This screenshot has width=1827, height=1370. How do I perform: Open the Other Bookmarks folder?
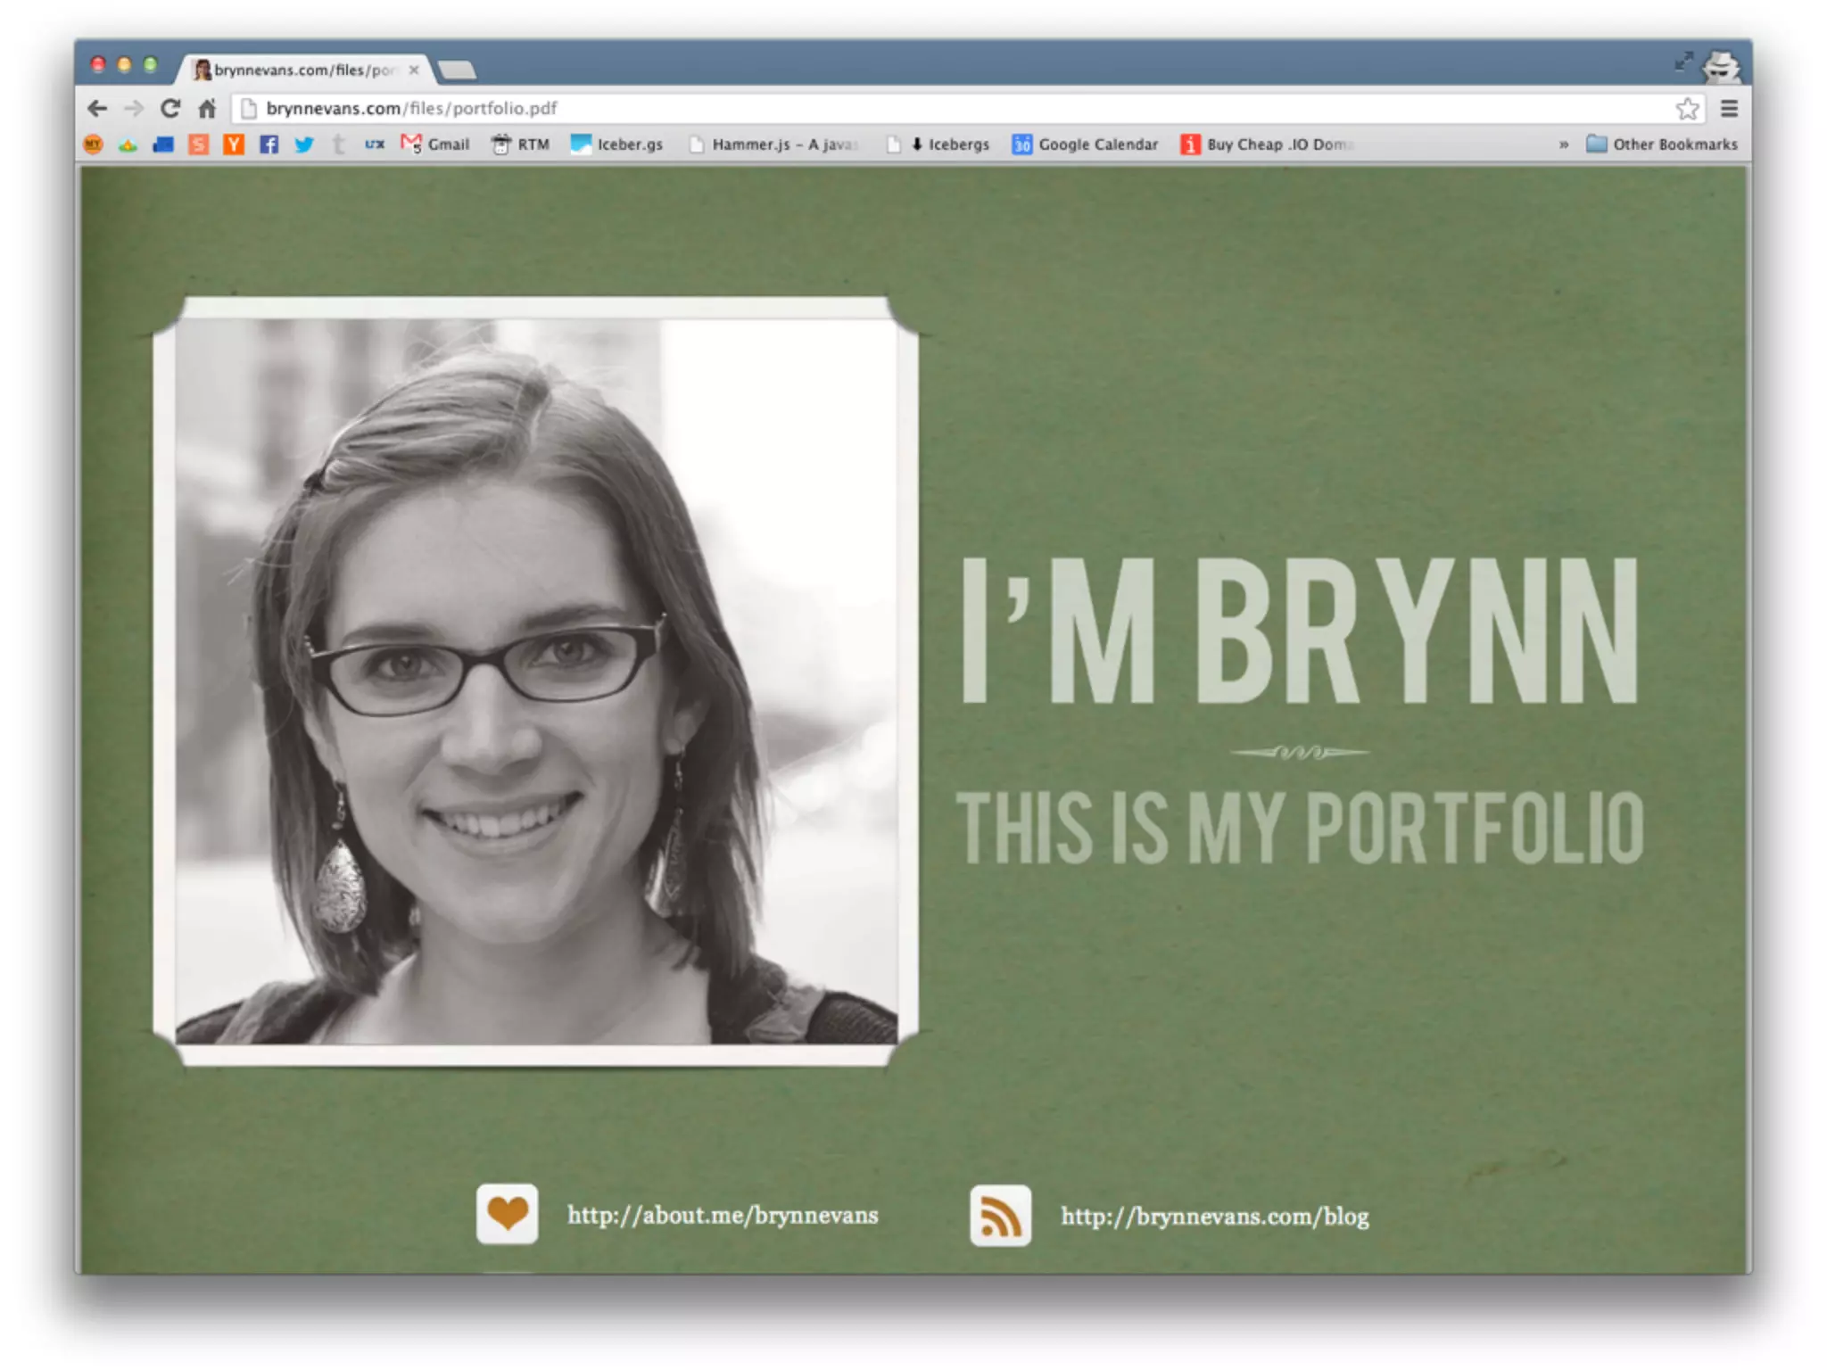click(x=1662, y=144)
